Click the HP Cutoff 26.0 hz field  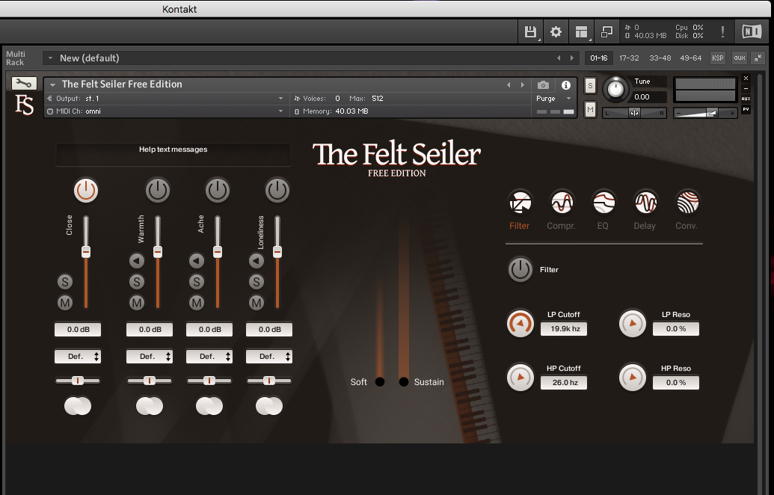click(x=564, y=383)
